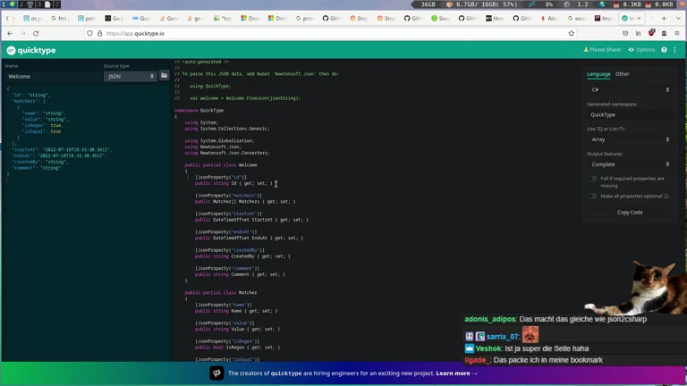Click the Copy Code button
Image resolution: width=687 pixels, height=386 pixels.
click(x=630, y=213)
